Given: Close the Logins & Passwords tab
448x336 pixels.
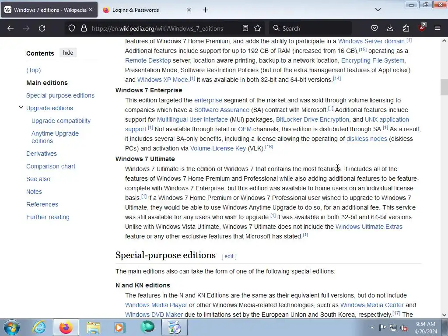Looking at the screenshot, I should pos(189,10).
